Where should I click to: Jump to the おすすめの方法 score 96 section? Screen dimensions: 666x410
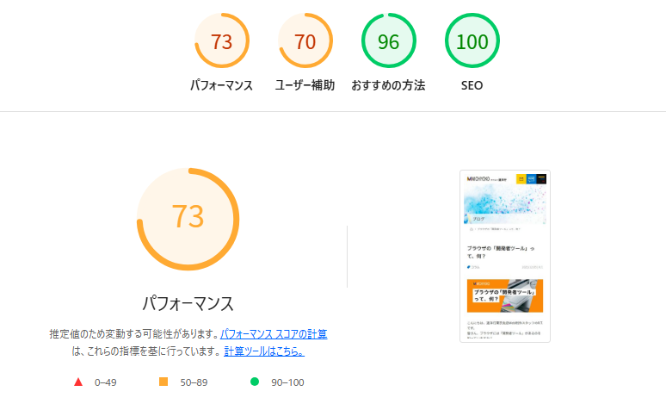[388, 41]
